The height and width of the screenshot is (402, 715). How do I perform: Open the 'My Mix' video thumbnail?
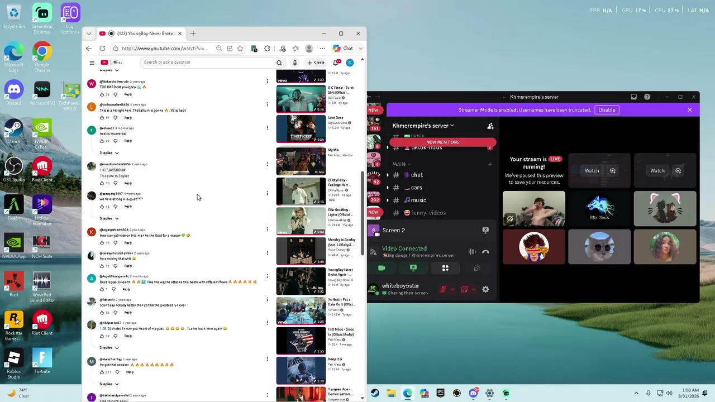(301, 161)
